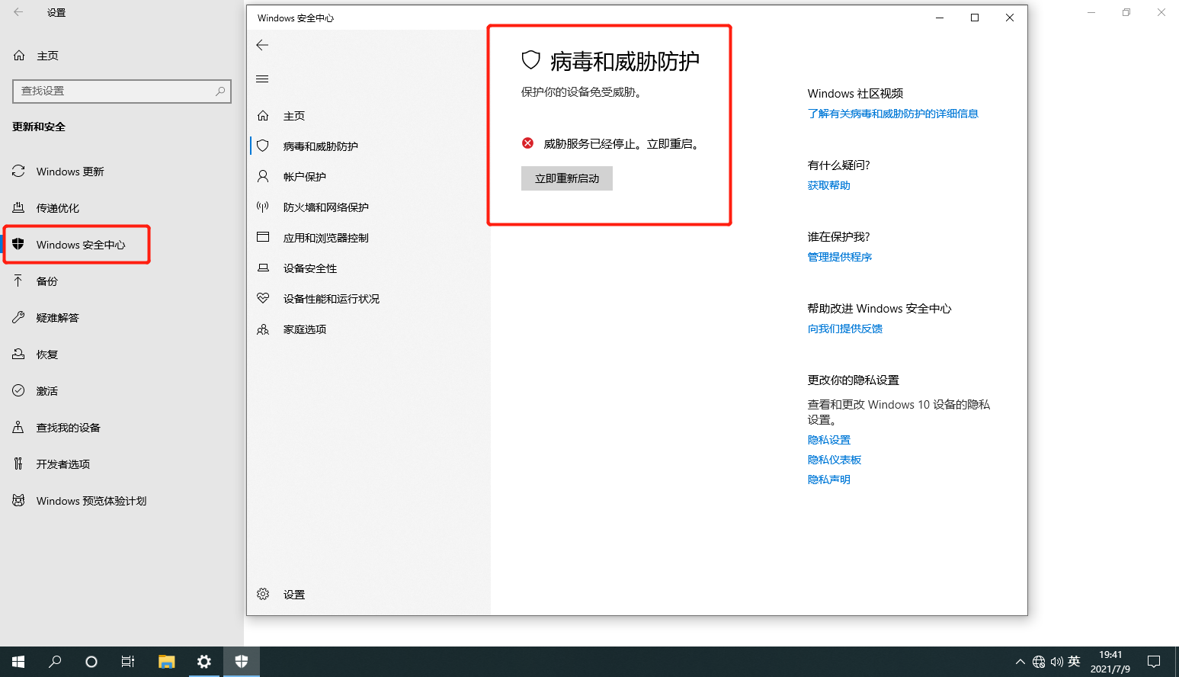The image size is (1179, 677).
Task: Click the app browser window icon
Action: 263,237
